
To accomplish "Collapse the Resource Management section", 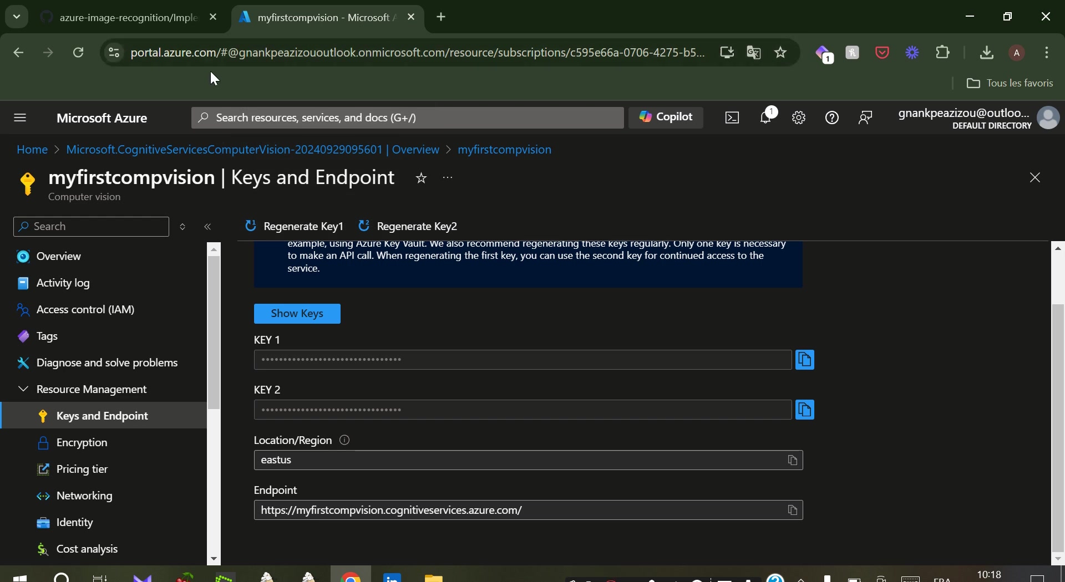I will coord(23,389).
